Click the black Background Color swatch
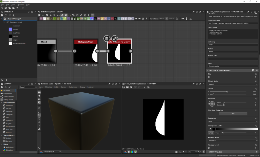 pyautogui.click(x=214, y=129)
